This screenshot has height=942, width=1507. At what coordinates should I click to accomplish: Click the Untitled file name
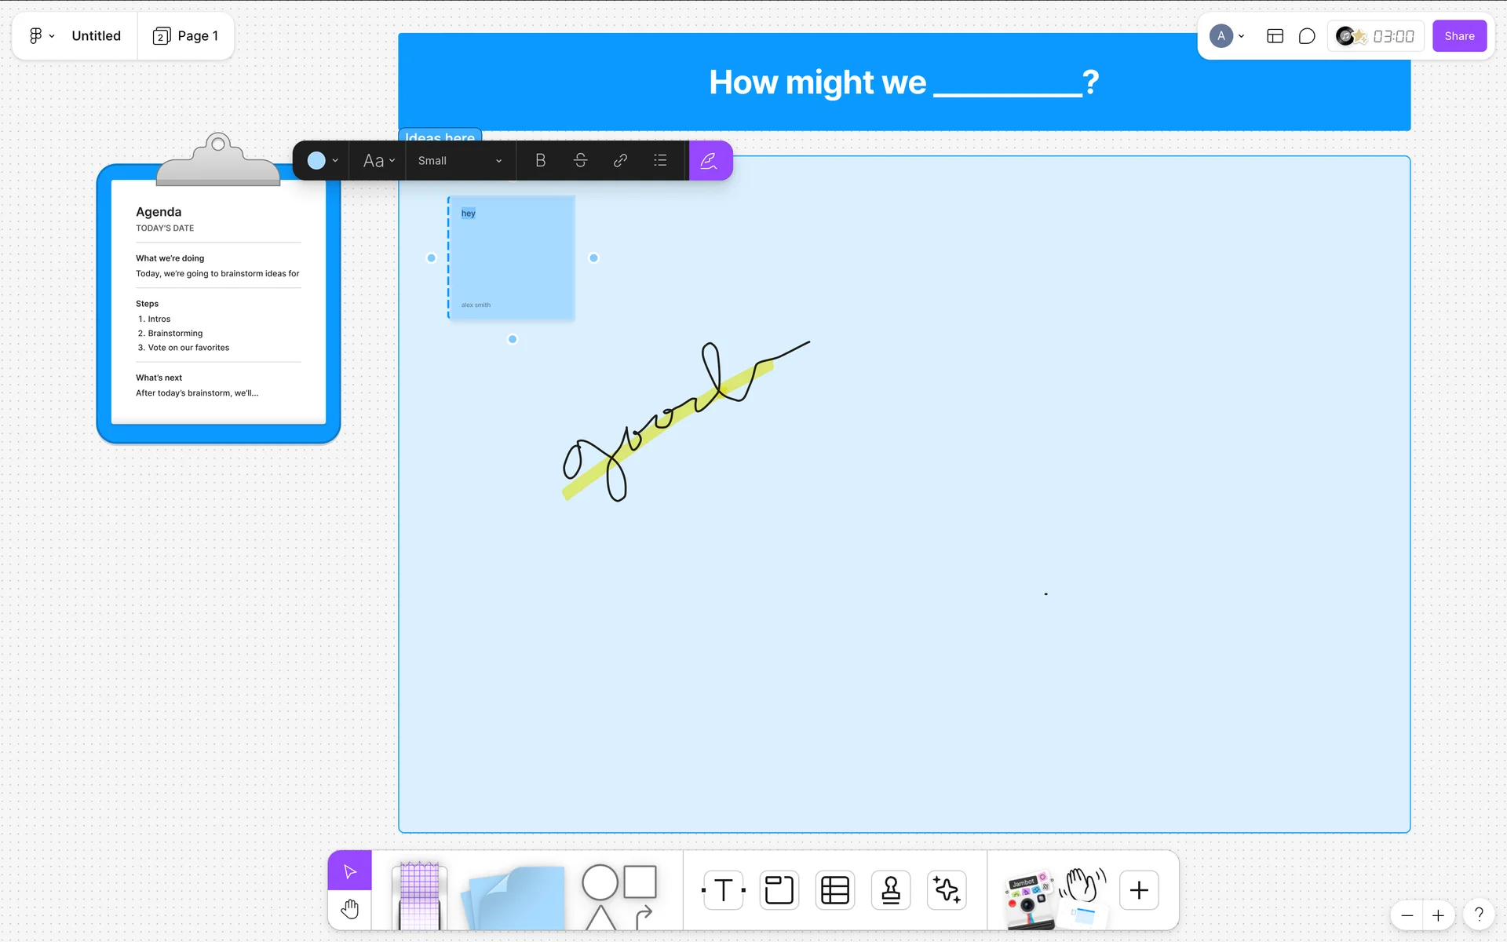[96, 36]
